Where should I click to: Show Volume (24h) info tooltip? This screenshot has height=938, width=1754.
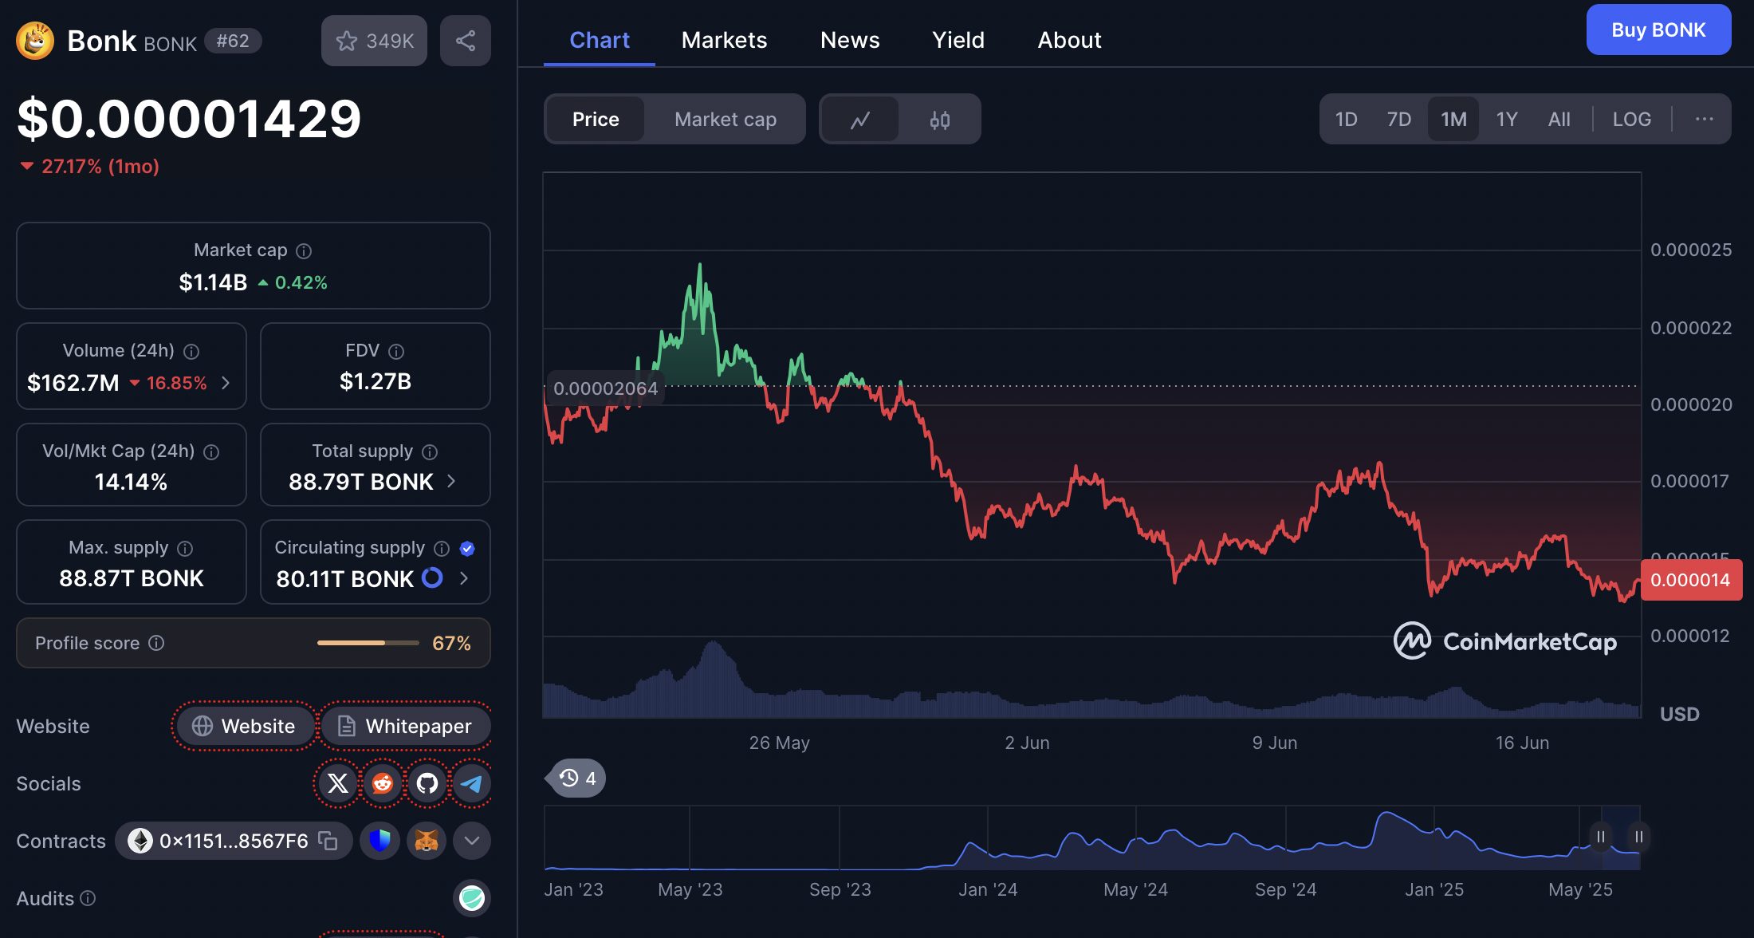191,352
